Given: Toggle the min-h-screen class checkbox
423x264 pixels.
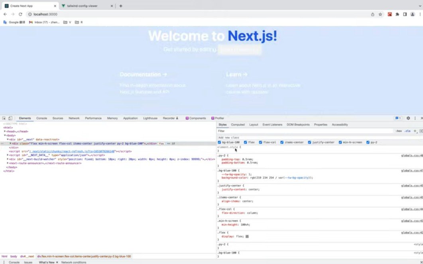Looking at the screenshot, I should (341, 142).
